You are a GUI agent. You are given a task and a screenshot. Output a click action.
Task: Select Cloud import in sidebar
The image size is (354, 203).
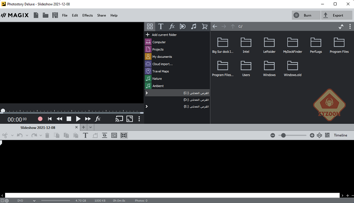tap(162, 64)
